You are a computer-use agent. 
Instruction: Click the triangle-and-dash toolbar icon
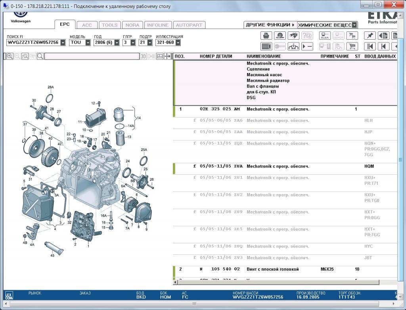[307, 46]
